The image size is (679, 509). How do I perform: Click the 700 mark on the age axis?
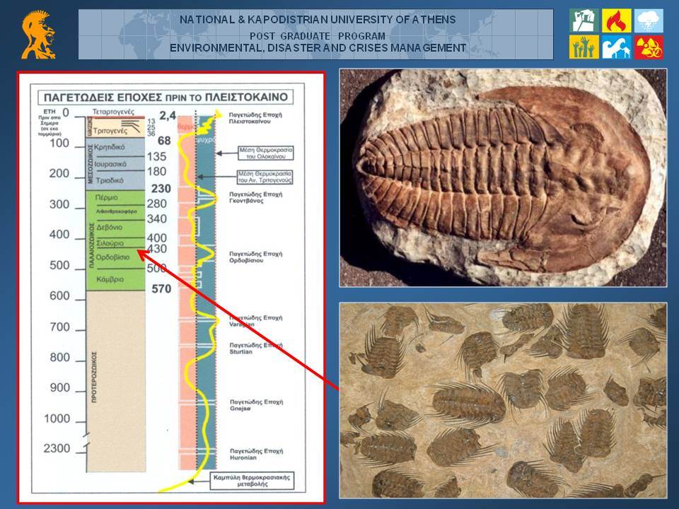pos(59,327)
